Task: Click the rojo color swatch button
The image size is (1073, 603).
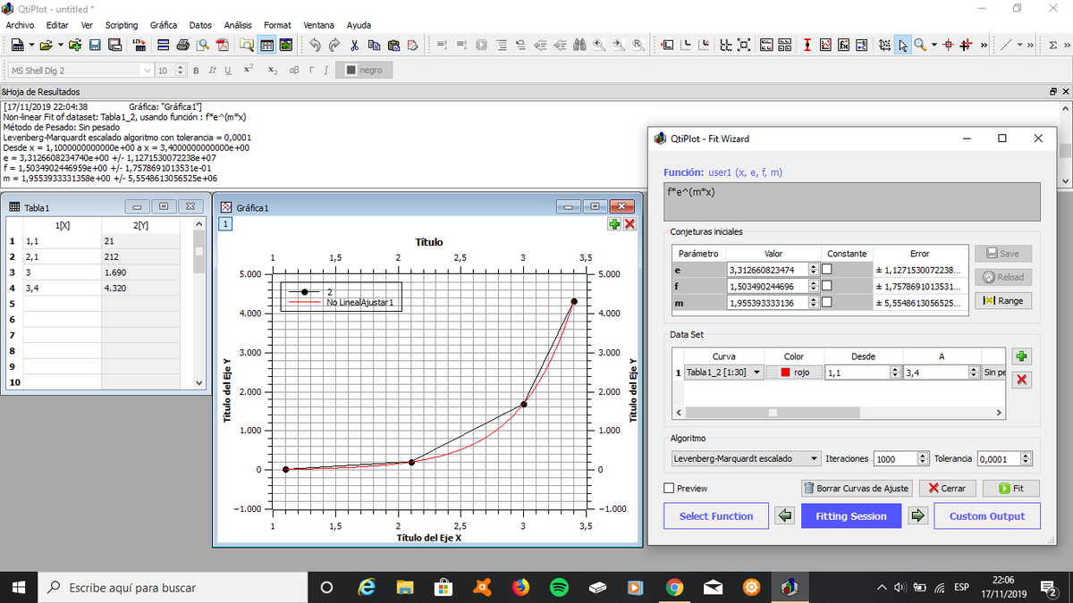Action: click(793, 372)
